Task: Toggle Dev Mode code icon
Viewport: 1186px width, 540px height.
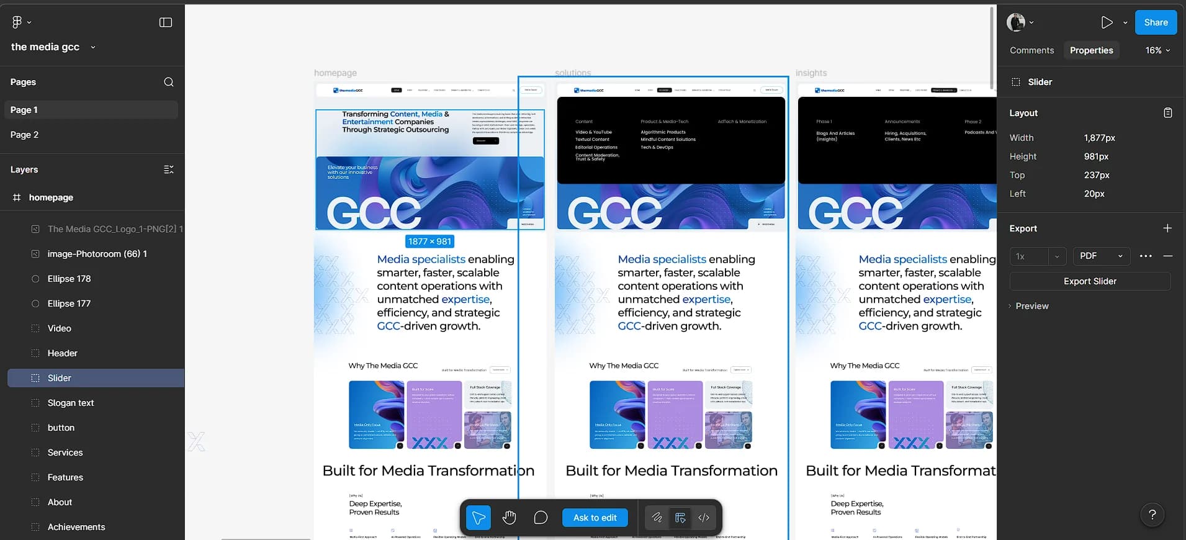Action: (704, 518)
